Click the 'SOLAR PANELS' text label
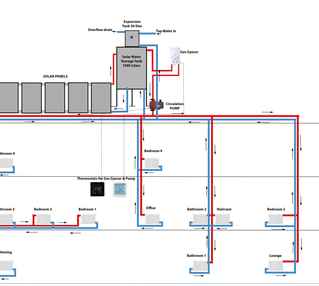The height and width of the screenshot is (286, 319). coord(55,76)
